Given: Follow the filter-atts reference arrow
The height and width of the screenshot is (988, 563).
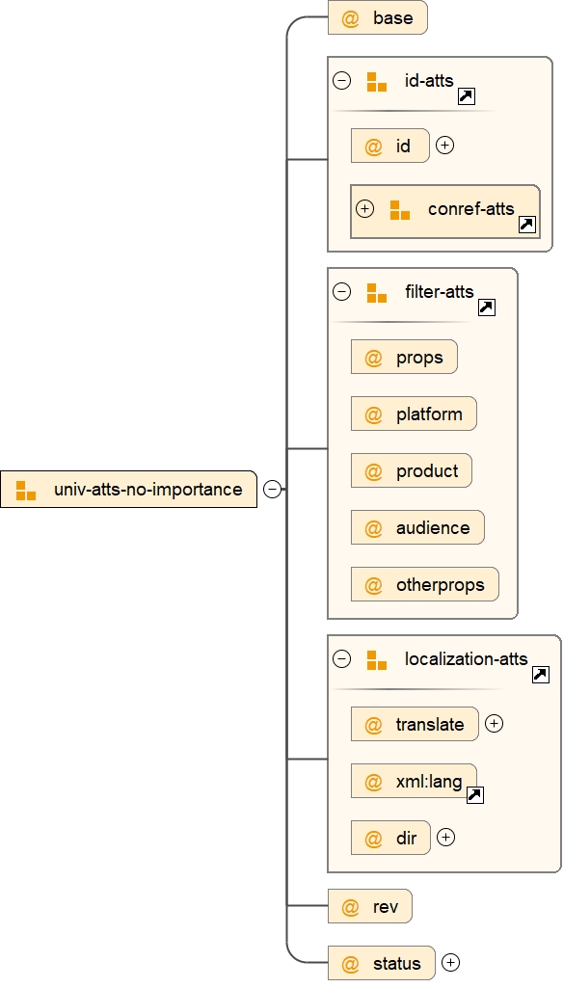Looking at the screenshot, I should tap(487, 307).
